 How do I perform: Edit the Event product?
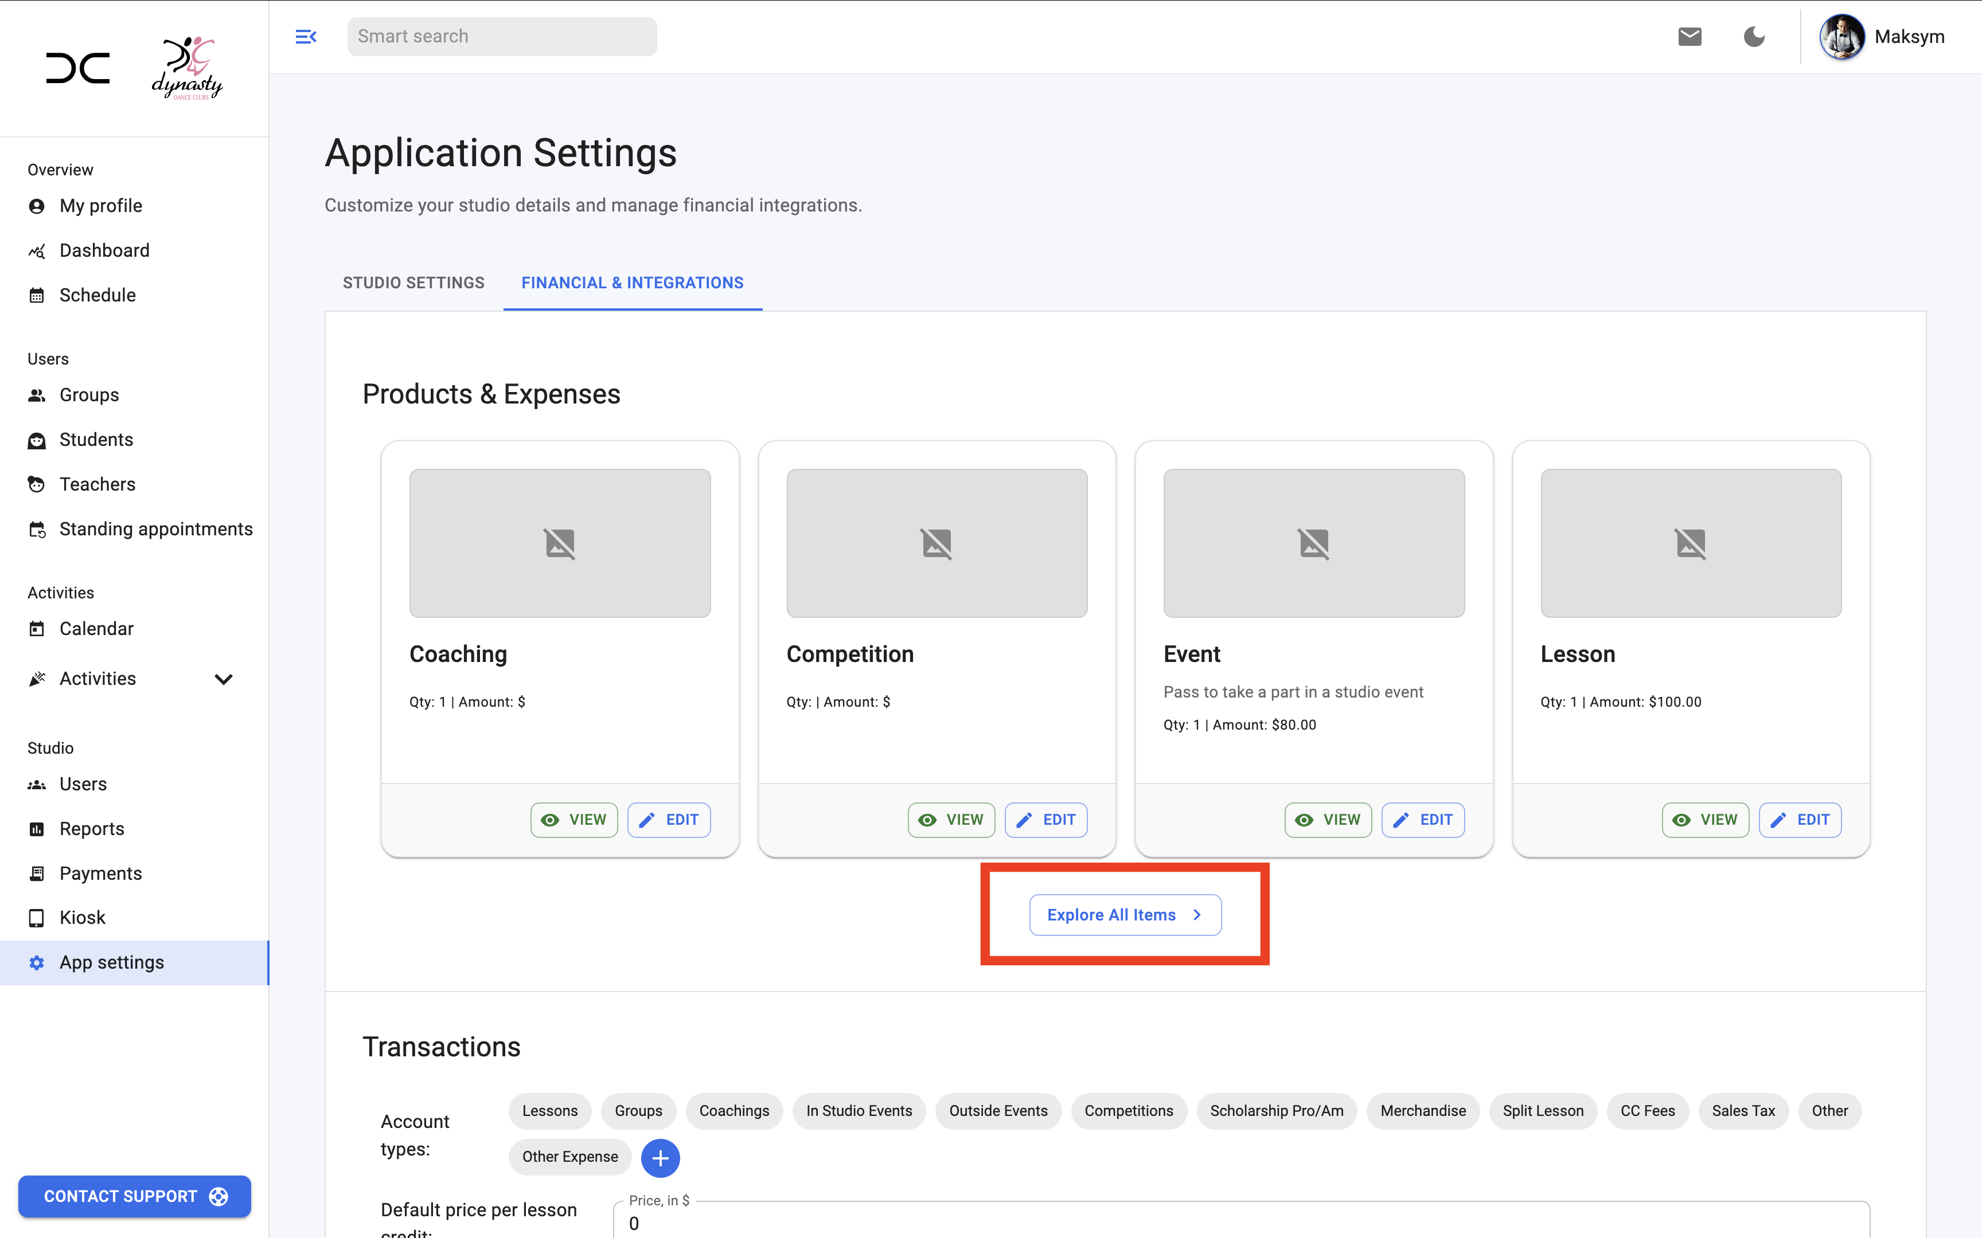tap(1423, 820)
